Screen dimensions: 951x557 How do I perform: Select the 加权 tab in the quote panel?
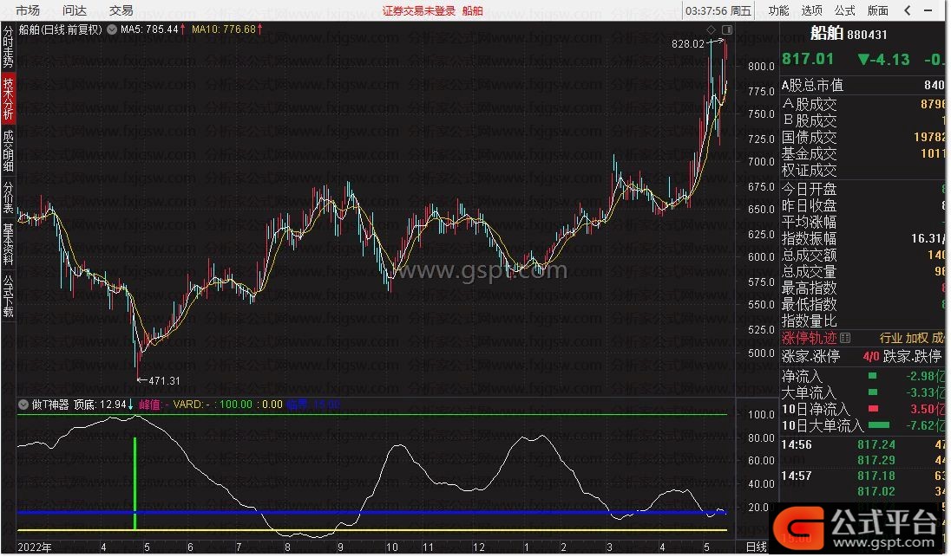point(918,338)
